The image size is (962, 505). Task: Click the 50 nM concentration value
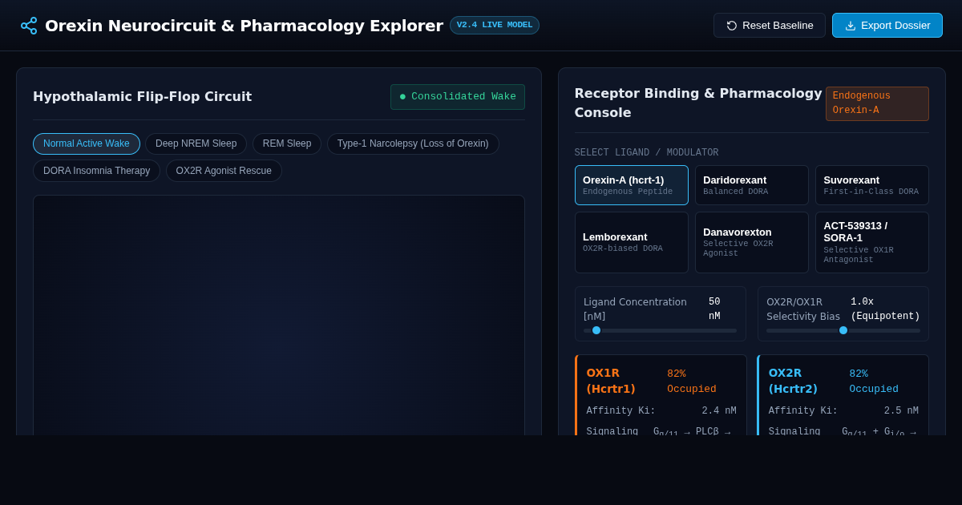click(714, 309)
